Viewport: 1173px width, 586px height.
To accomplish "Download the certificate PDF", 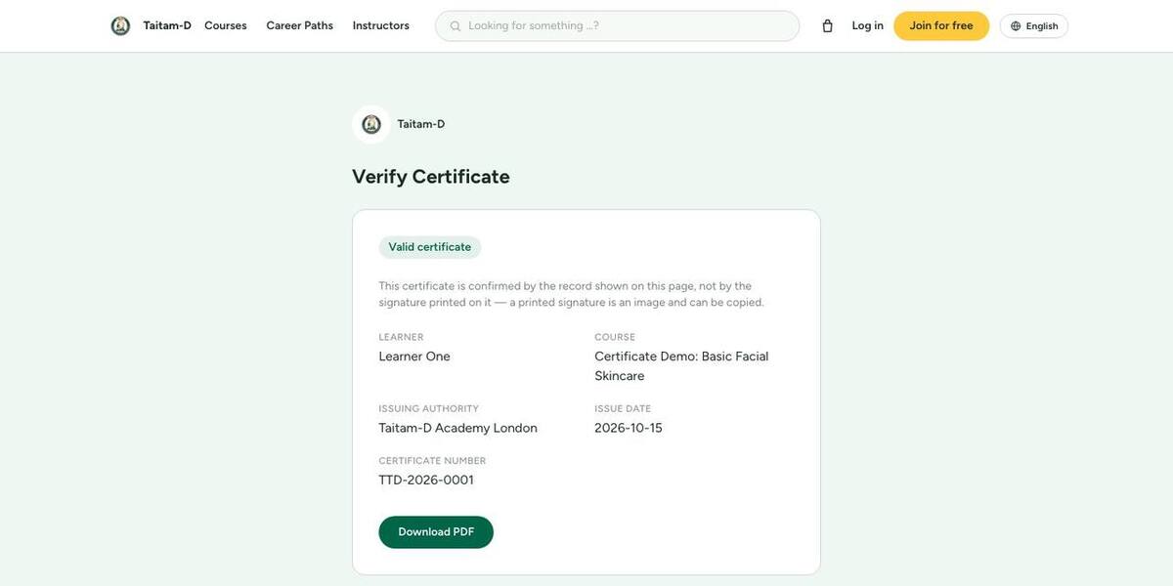I will click(x=436, y=532).
